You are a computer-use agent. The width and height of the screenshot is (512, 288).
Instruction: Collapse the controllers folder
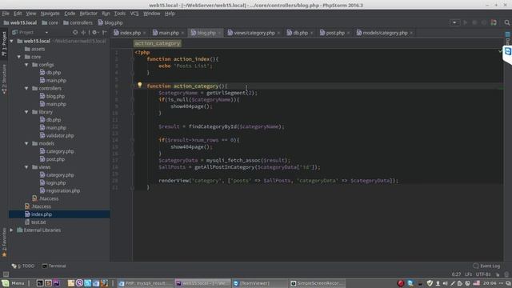click(26, 88)
